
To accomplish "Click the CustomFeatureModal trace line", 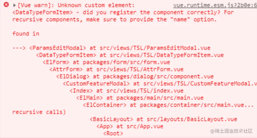I will pyautogui.click(x=160, y=84).
